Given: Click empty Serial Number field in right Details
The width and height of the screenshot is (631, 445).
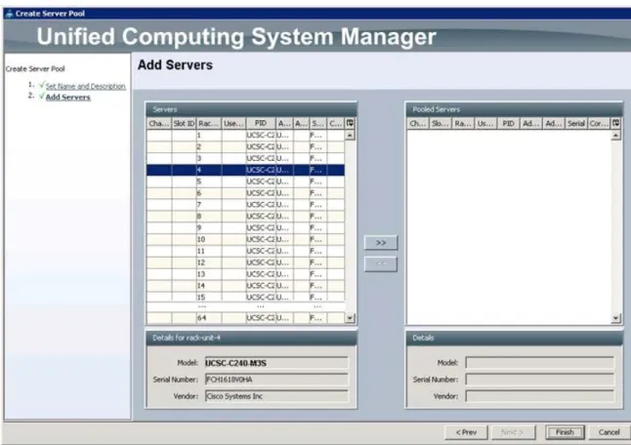Looking at the screenshot, I should coord(539,380).
